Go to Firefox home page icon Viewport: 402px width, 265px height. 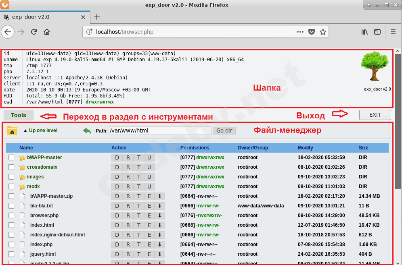coord(47,32)
